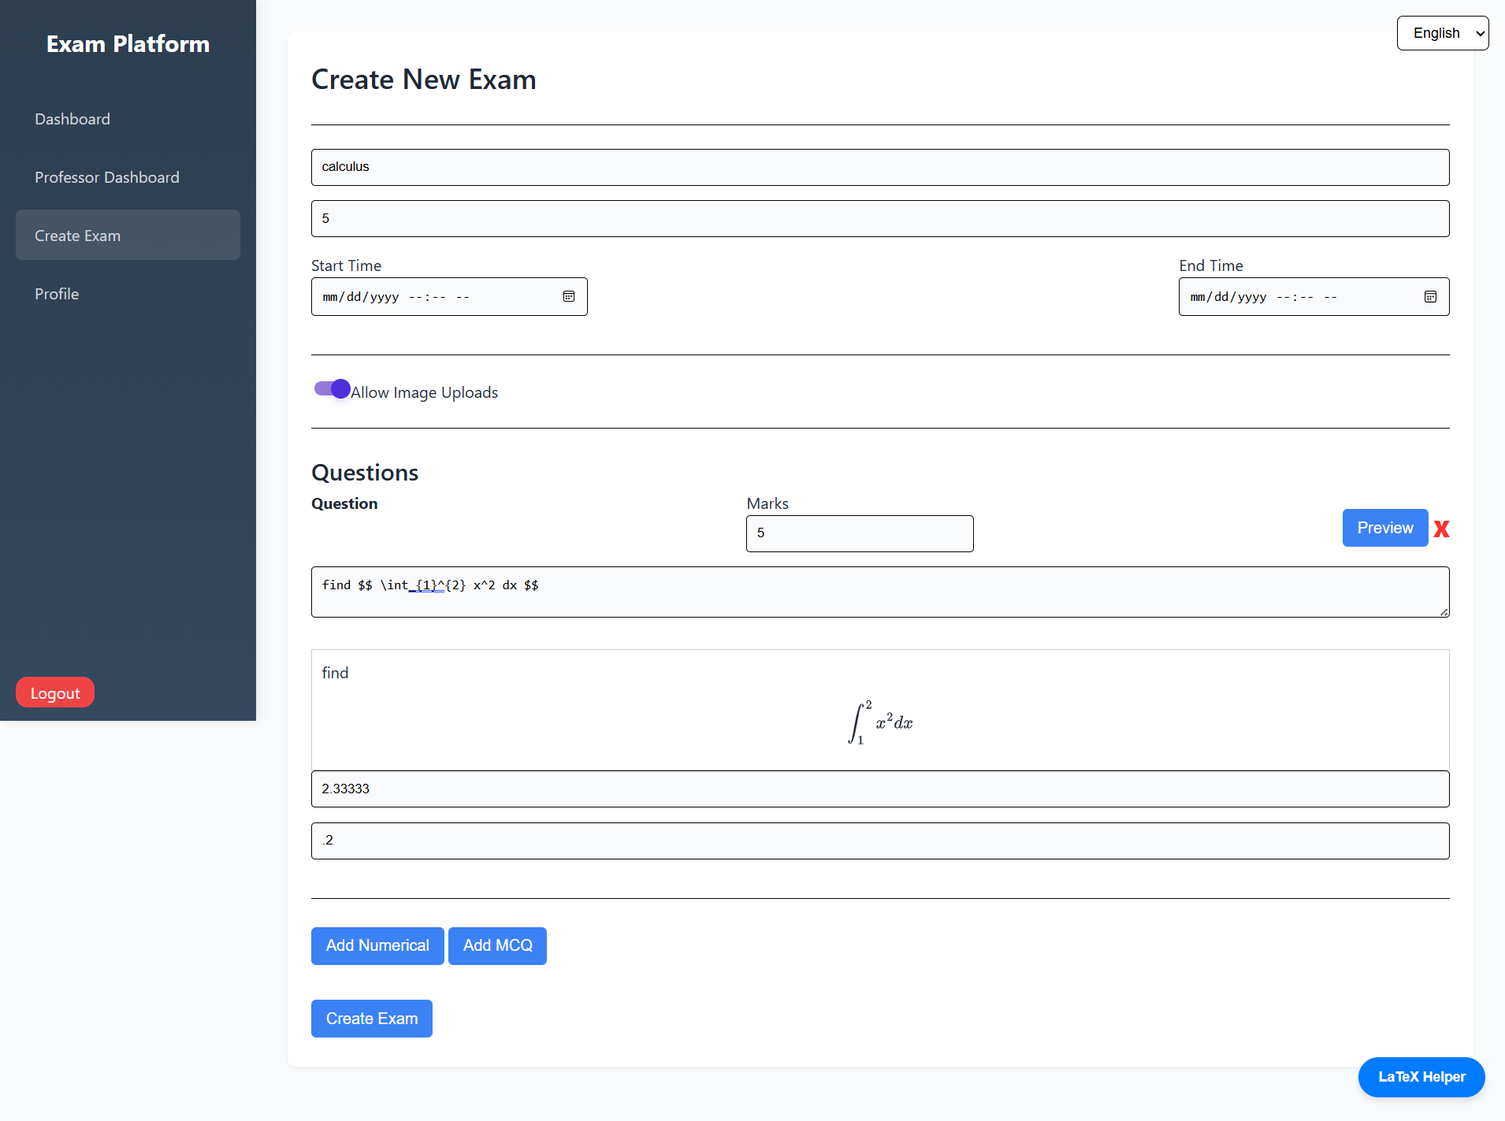Click the answer field showing 2.33333
Viewport: 1505px width, 1121px height.
pos(879,789)
